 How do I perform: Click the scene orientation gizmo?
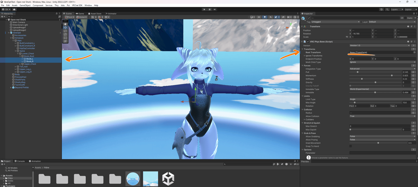(291, 27)
